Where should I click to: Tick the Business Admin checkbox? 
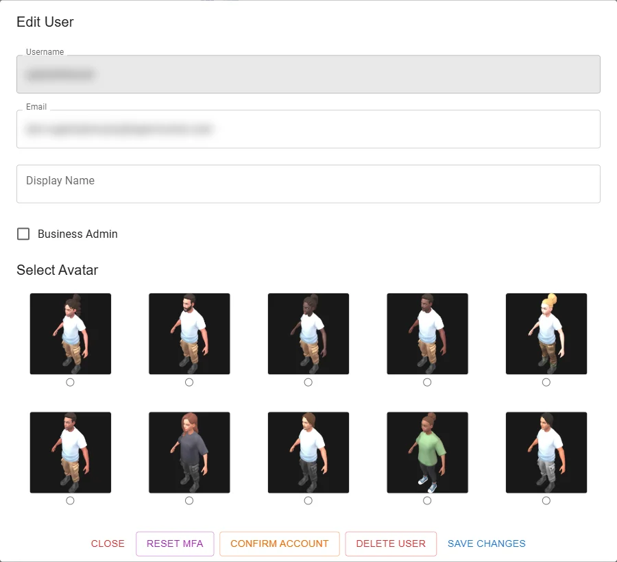point(23,234)
